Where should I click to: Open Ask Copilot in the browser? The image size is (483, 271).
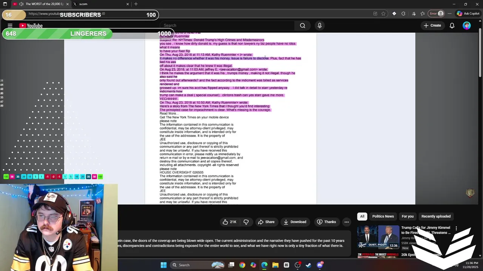(468, 14)
